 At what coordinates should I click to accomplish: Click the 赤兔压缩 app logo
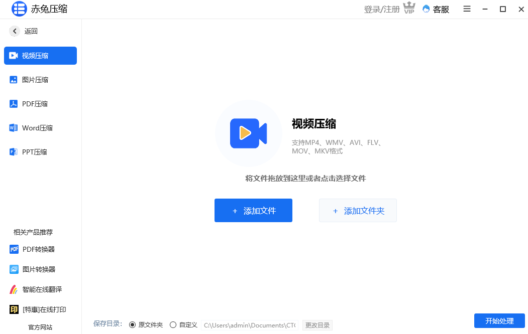pos(19,9)
